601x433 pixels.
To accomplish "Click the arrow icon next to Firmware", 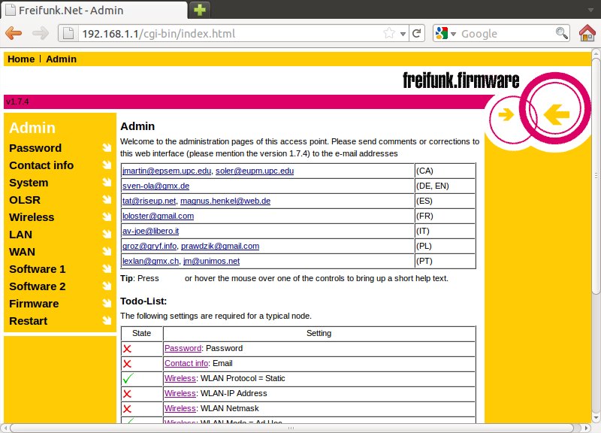I will click(x=107, y=303).
